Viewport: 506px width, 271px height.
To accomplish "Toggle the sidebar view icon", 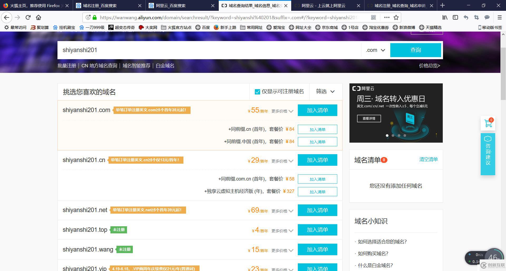I will (455, 17).
